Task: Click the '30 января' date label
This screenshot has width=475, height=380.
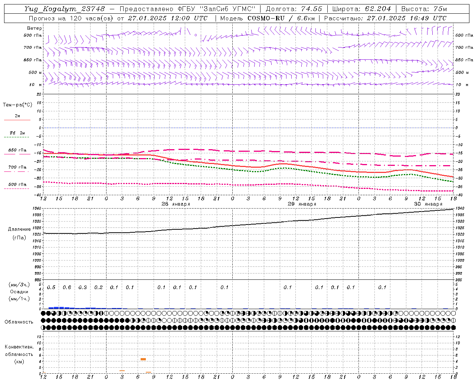Action: [x=428, y=204]
